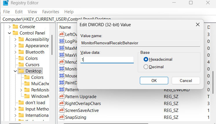Click the Registry Editor app icon

pyautogui.click(x=6, y=3)
